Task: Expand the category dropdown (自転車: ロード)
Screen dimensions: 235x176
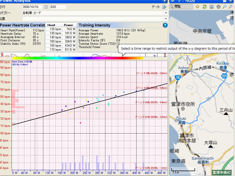Action: coord(166,13)
